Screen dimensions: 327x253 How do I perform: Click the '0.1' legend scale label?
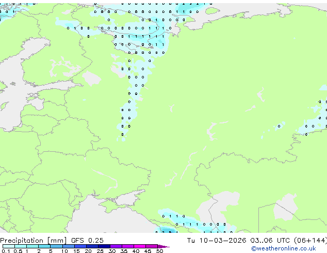(x=6, y=251)
